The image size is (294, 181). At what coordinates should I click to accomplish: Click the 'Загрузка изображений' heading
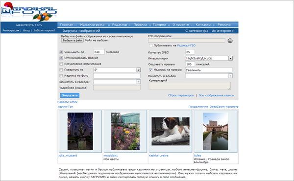click(x=81, y=31)
